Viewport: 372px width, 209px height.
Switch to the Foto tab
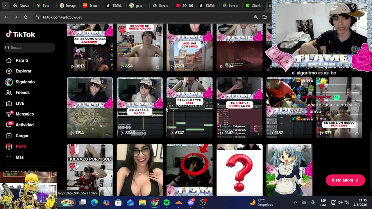(x=44, y=6)
